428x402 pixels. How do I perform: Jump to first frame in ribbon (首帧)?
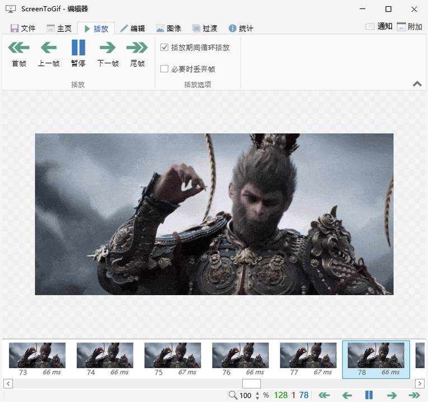(19, 54)
